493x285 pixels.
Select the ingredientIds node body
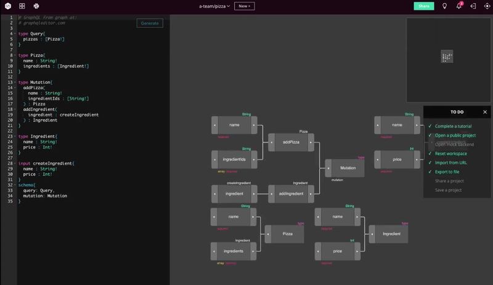pyautogui.click(x=234, y=160)
